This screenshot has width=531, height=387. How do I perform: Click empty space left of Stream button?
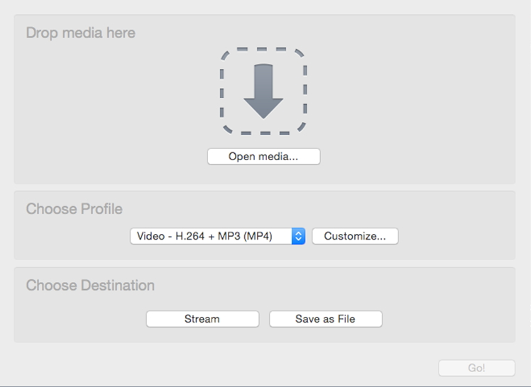coord(78,319)
